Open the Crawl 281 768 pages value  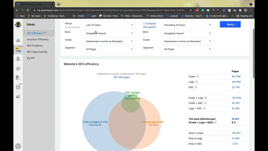coord(236,77)
